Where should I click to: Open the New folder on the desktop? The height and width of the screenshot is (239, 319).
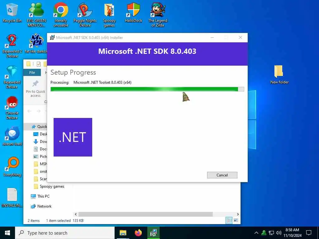coord(279,74)
